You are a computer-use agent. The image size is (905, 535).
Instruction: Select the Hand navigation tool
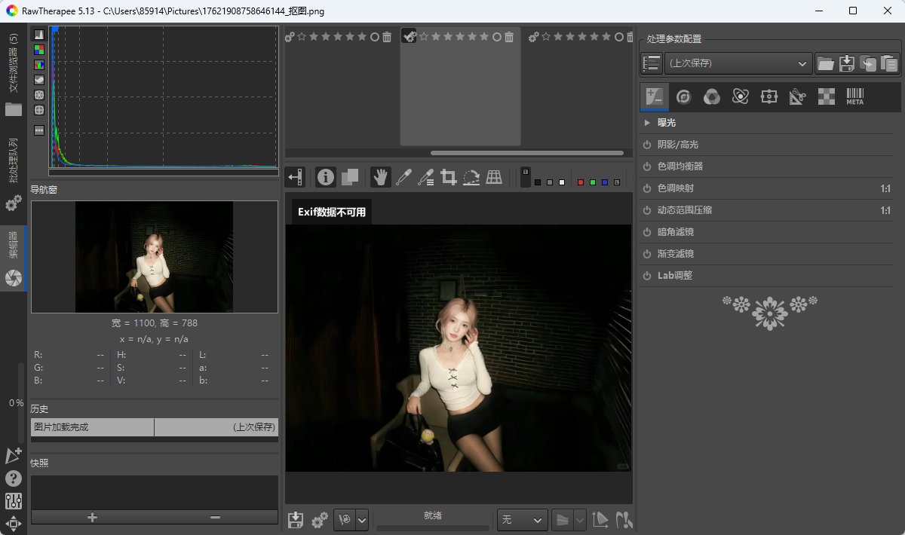tap(382, 177)
